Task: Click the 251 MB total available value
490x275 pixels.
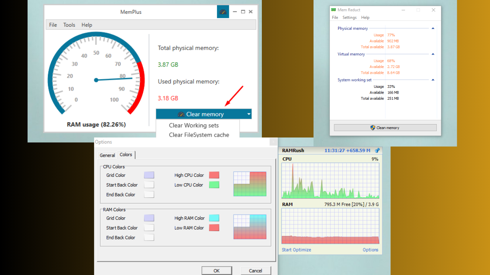Action: coord(393,99)
